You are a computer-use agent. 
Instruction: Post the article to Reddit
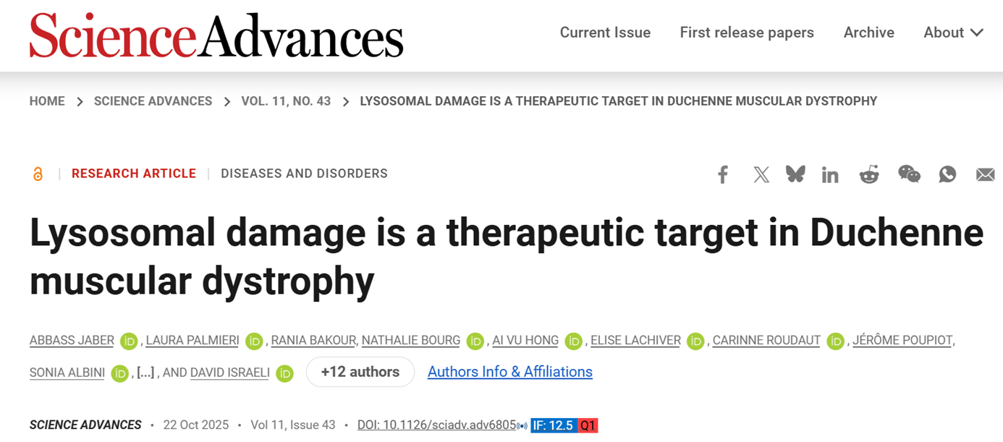click(868, 174)
